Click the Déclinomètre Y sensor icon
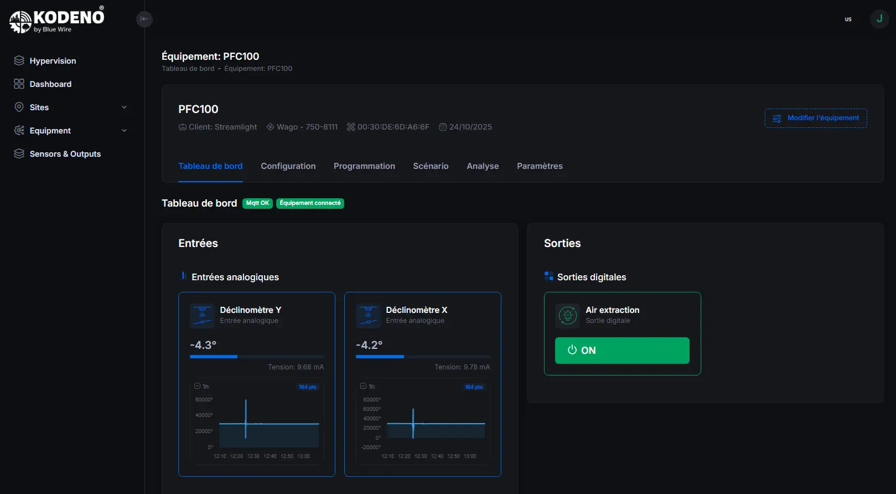 [202, 315]
